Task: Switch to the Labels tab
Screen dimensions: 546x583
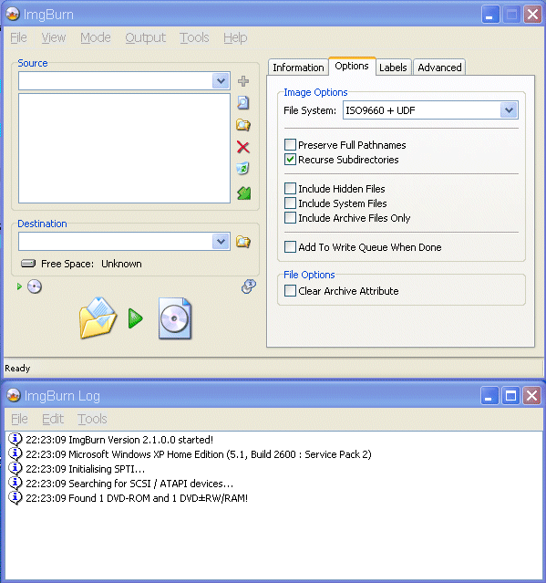Action: [x=393, y=68]
